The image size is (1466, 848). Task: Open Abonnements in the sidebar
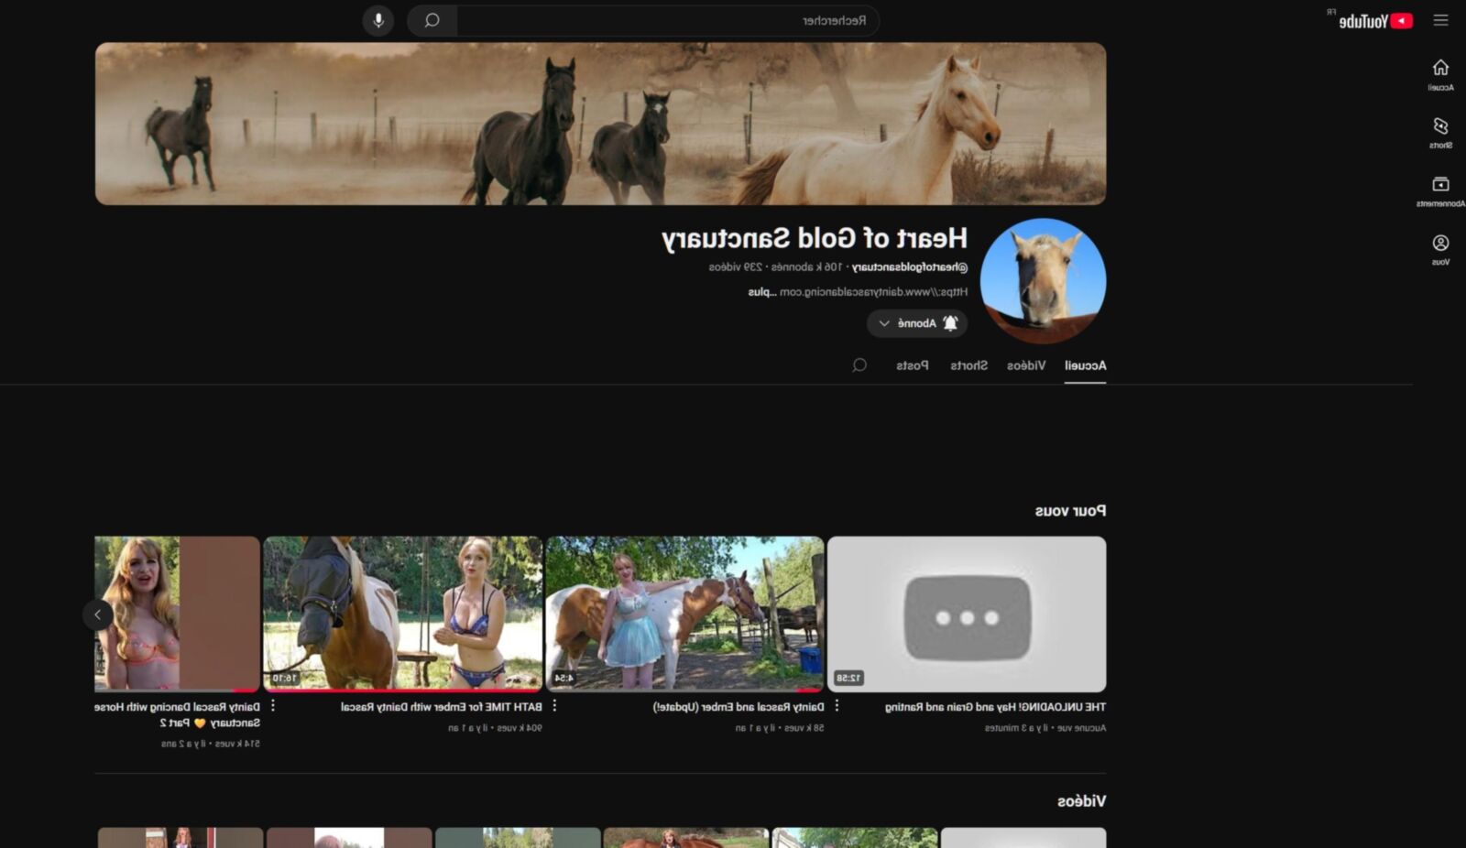[x=1440, y=191]
